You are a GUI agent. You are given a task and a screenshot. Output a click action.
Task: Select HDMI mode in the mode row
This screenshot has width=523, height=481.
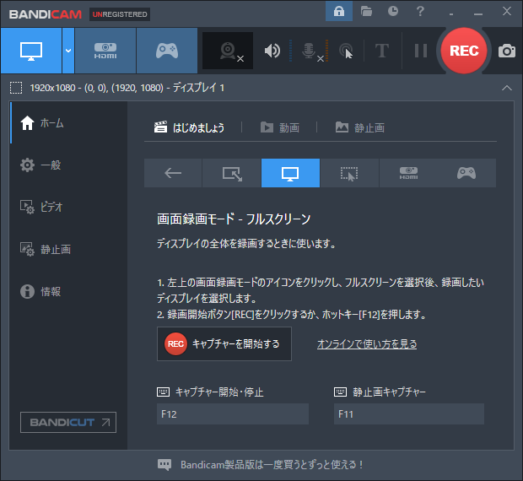(x=408, y=173)
